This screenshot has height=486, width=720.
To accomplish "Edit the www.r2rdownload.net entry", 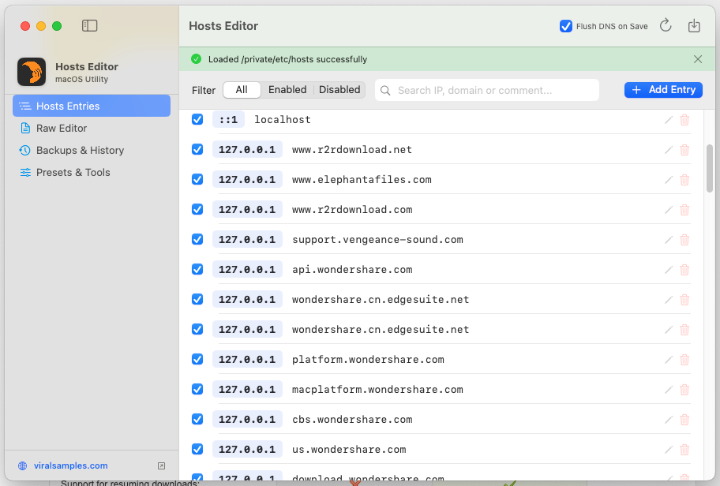I will pyautogui.click(x=669, y=150).
